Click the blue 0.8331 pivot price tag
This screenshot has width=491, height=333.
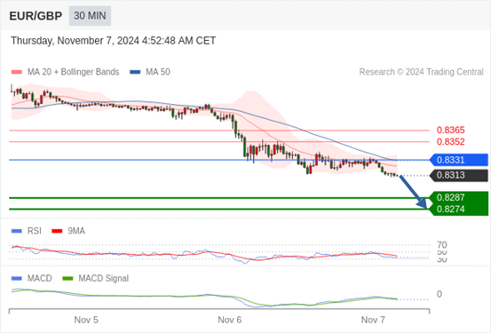pos(459,160)
